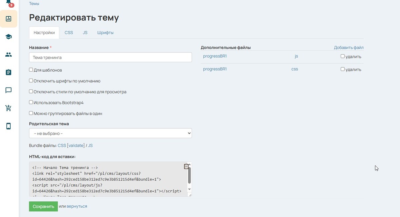The width and height of the screenshot is (400, 217).
Task: Open the analytics chart icon in sidebar
Action: click(x=9, y=19)
